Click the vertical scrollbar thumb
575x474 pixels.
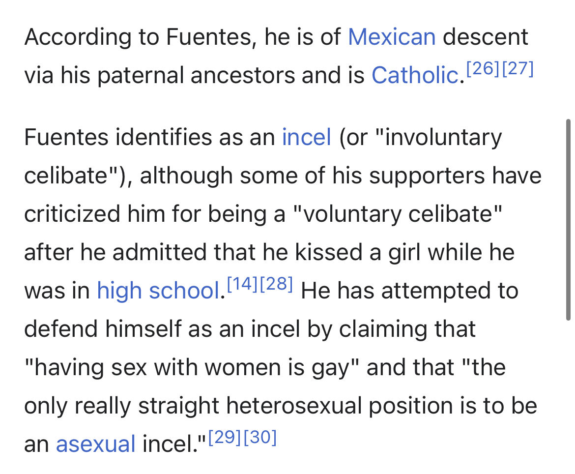tap(568, 220)
